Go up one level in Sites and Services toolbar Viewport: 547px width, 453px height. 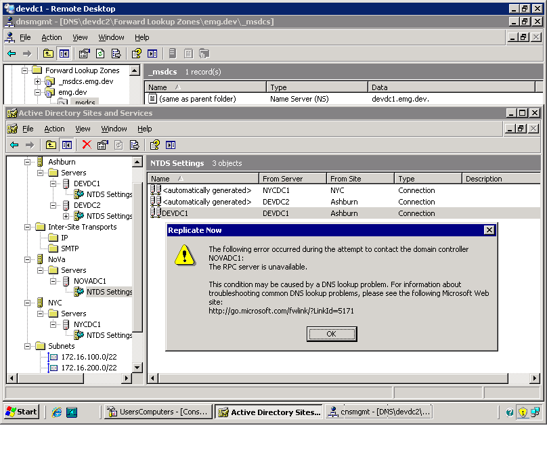[x=51, y=144]
